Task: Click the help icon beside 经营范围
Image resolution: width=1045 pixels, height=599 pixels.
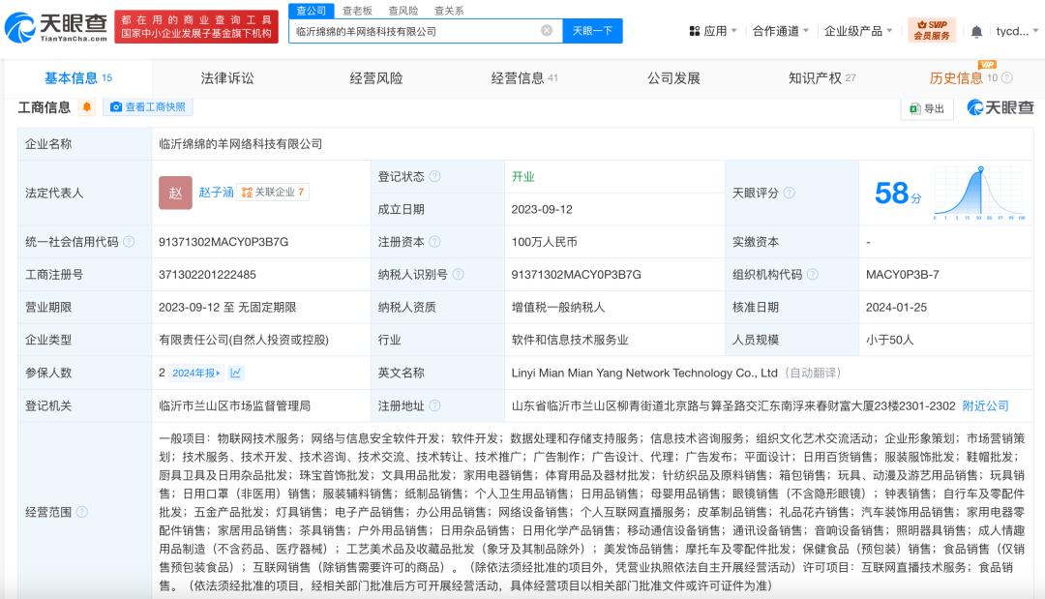Action: pyautogui.click(x=81, y=511)
